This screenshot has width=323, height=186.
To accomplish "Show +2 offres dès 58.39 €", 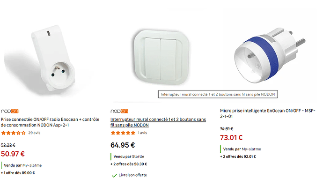I will (129, 164).
